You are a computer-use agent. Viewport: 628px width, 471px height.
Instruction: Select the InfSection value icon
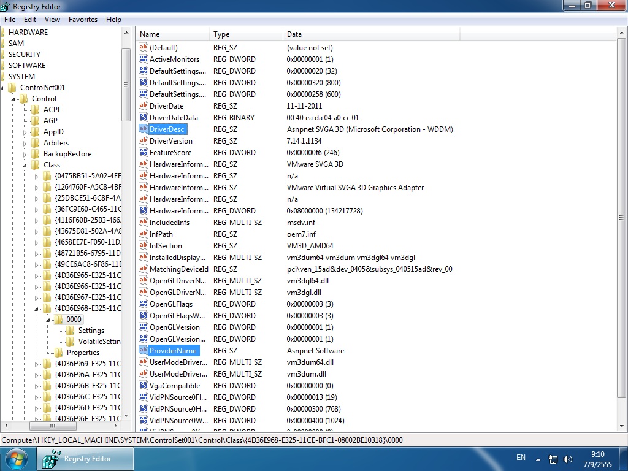[143, 245]
